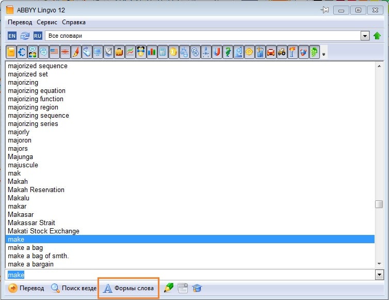The height and width of the screenshot is (300, 389).
Task: Click the quill pen dictionary icon
Action: pos(76,52)
